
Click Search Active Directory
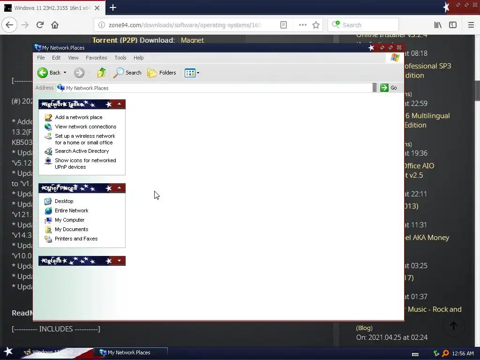point(82,151)
